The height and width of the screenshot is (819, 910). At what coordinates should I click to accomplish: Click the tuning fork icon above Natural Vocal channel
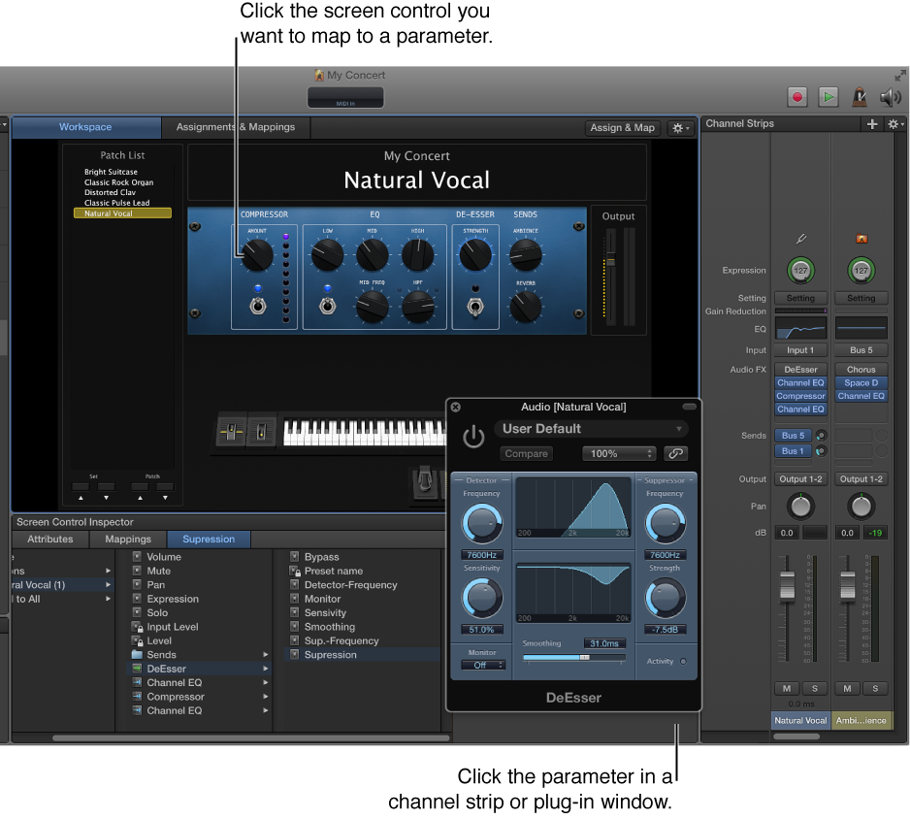point(801,238)
